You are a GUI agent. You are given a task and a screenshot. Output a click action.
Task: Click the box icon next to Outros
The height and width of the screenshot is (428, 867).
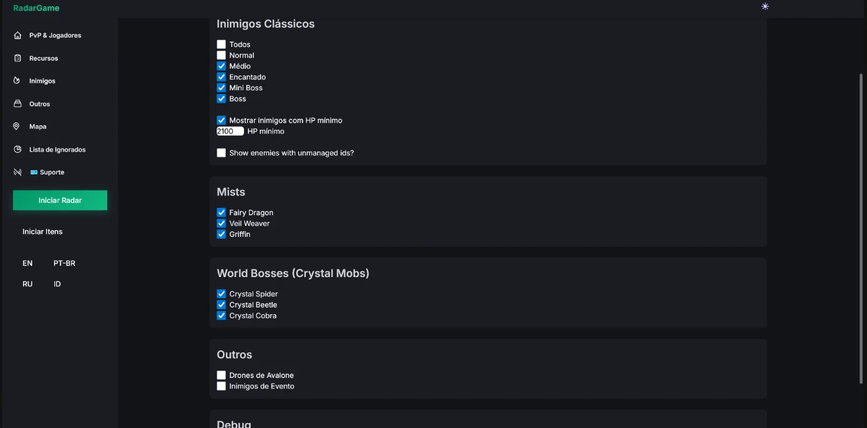tap(17, 104)
